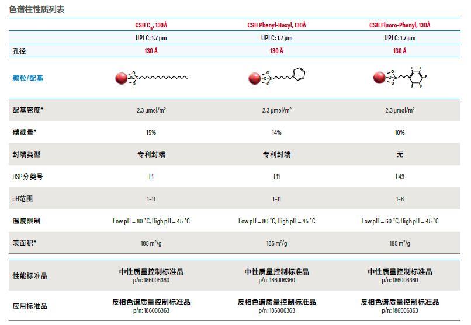Select the 130 Å pore size for Fluoro-Phenyl

click(x=400, y=51)
